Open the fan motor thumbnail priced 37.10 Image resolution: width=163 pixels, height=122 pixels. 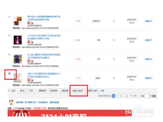(x=18, y=78)
